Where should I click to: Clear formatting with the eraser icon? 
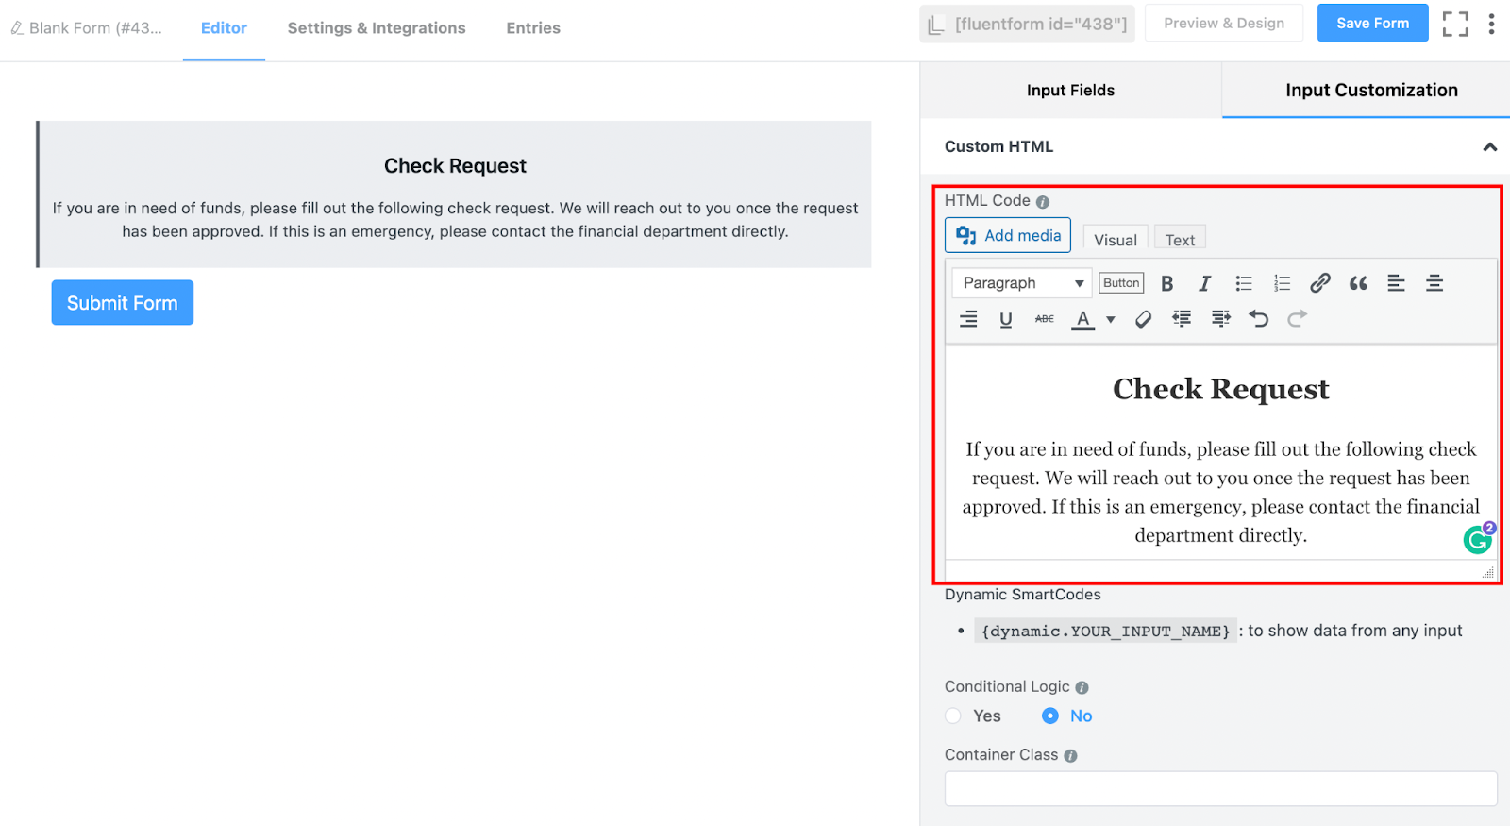(1143, 319)
